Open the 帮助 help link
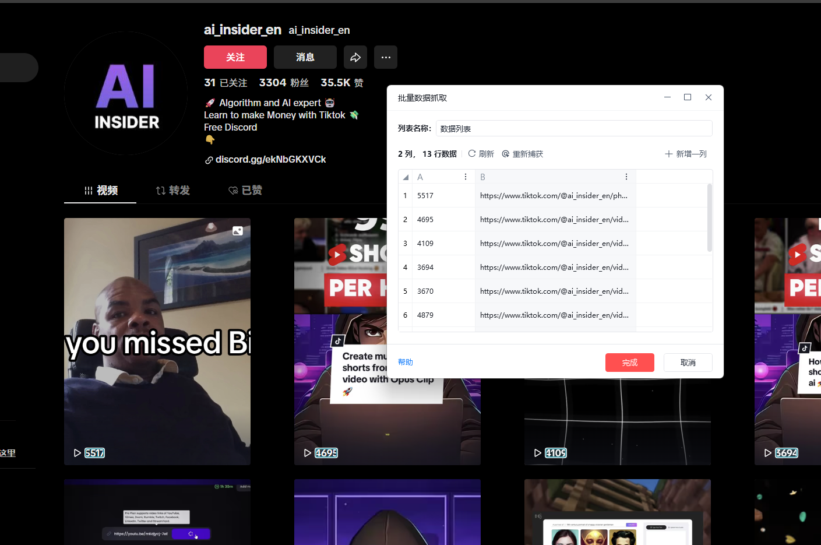Viewport: 821px width, 545px height. 406,362
